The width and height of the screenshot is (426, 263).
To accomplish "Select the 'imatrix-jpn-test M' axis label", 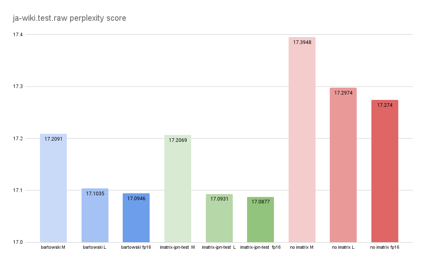I will coord(177,248).
